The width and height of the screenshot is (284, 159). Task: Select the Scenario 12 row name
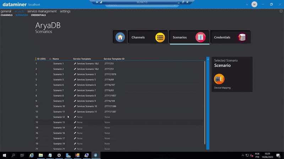(x=59, y=117)
